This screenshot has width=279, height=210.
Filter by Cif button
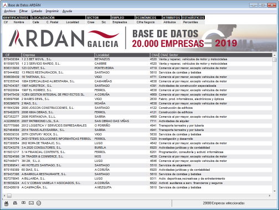pyautogui.click(x=6, y=22)
